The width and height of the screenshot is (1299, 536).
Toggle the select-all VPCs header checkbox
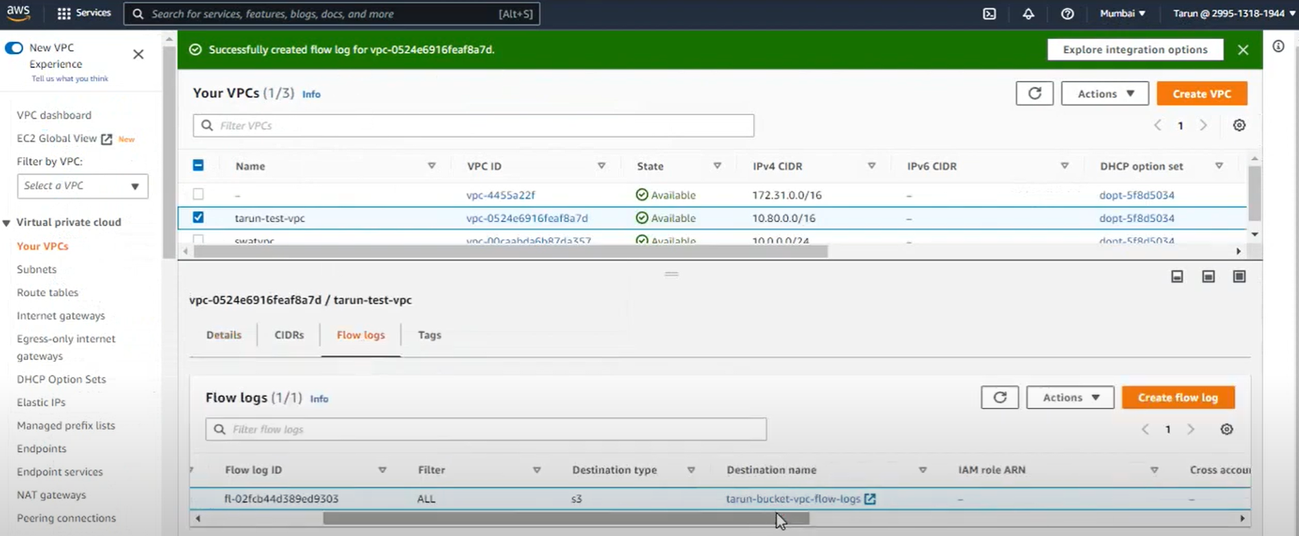[x=198, y=165]
